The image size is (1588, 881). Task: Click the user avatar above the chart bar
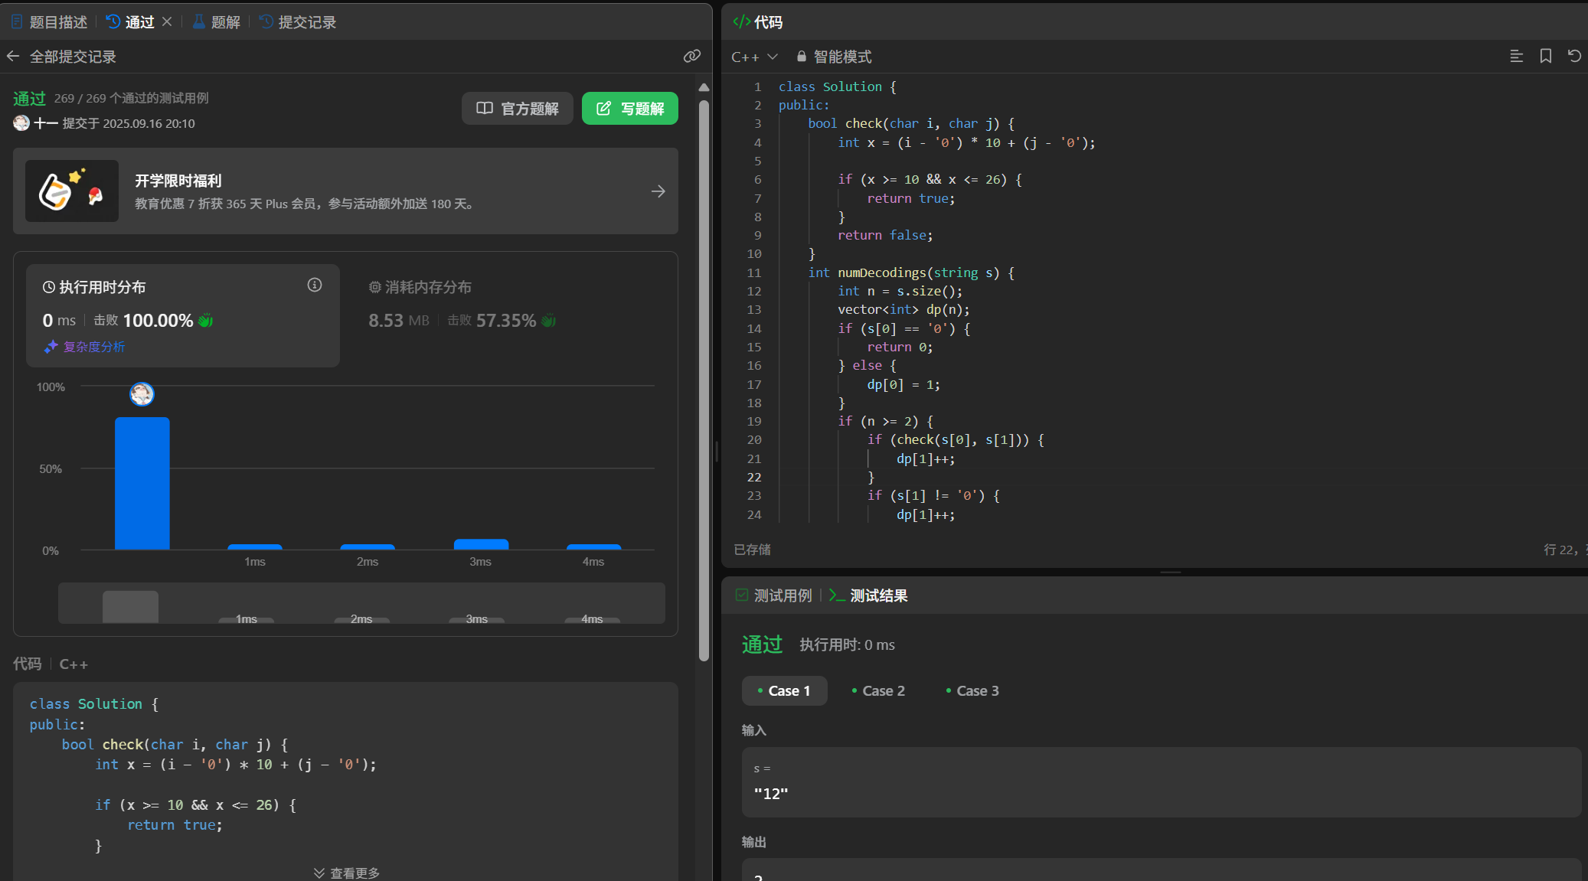142,394
